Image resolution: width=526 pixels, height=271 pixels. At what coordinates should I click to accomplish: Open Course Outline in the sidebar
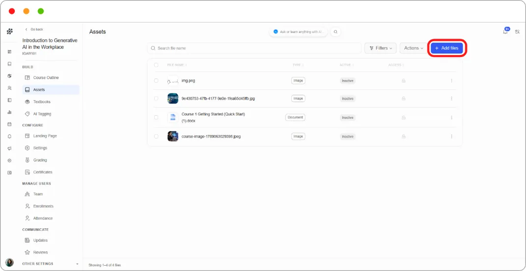[51, 78]
